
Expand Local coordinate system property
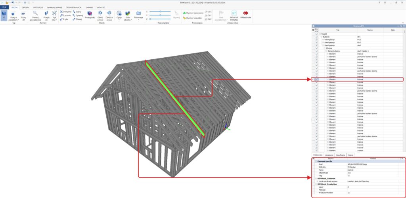pos(318,181)
